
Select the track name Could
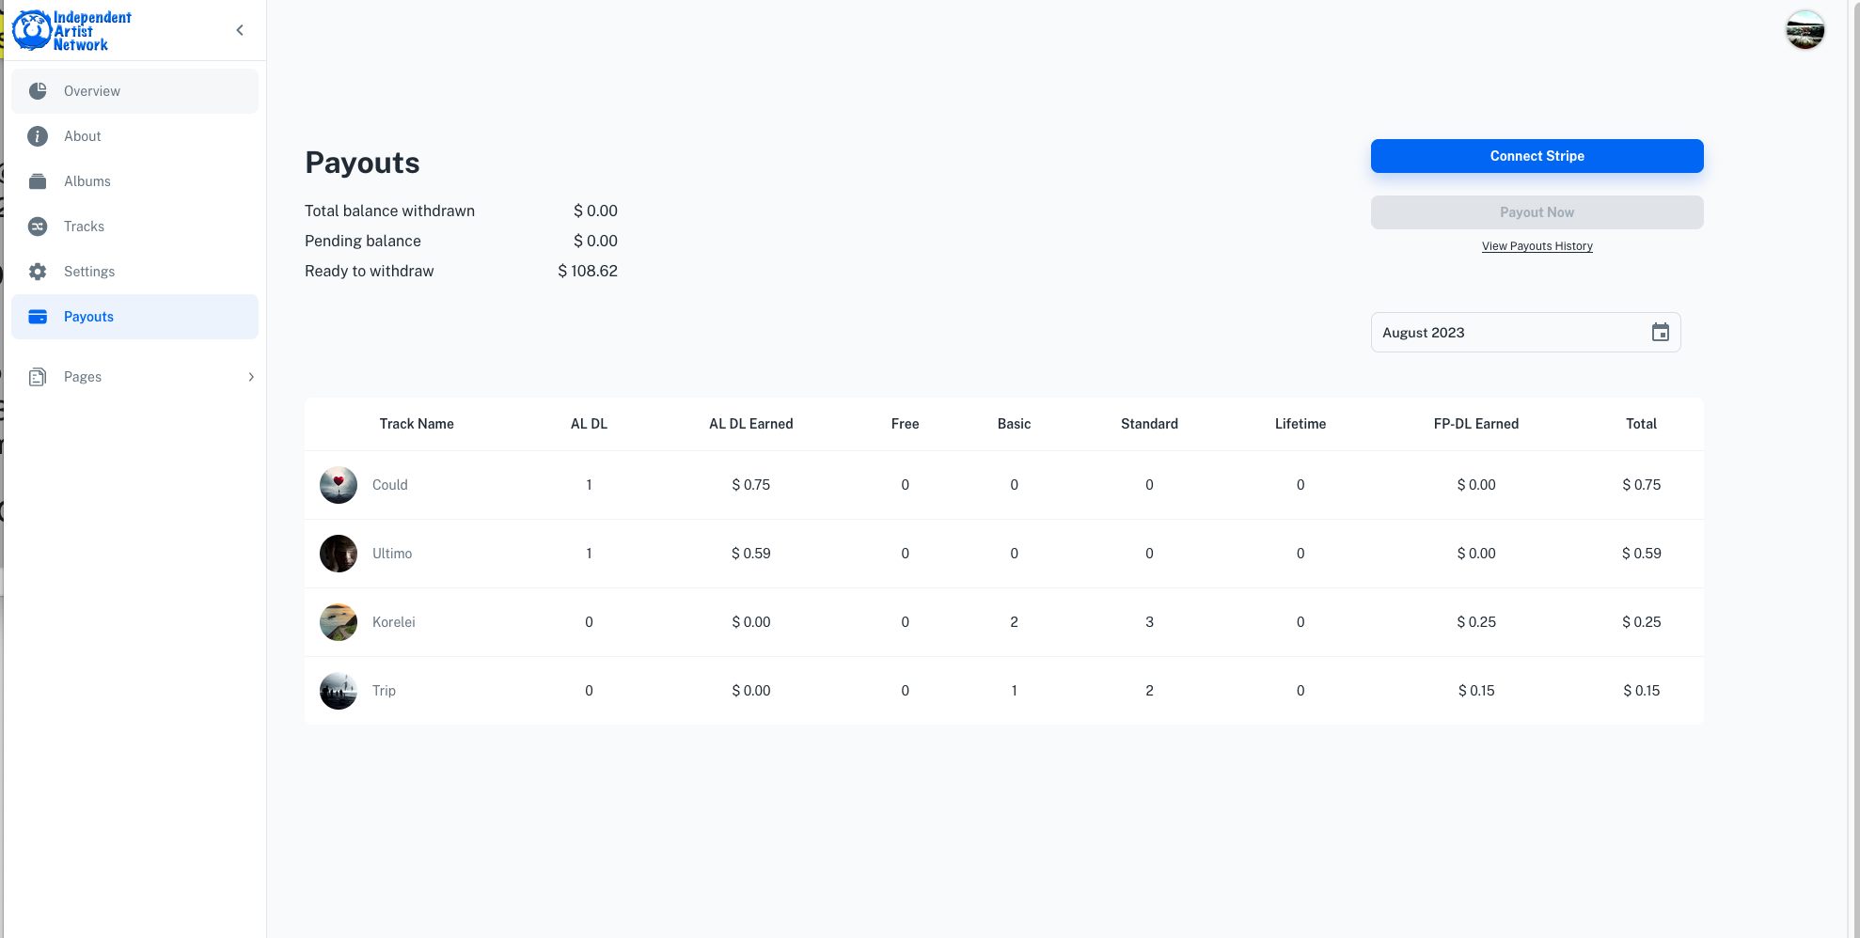[389, 485]
